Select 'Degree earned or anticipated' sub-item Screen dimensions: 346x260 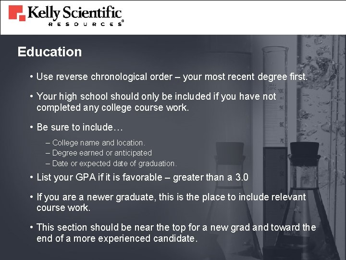(x=102, y=153)
